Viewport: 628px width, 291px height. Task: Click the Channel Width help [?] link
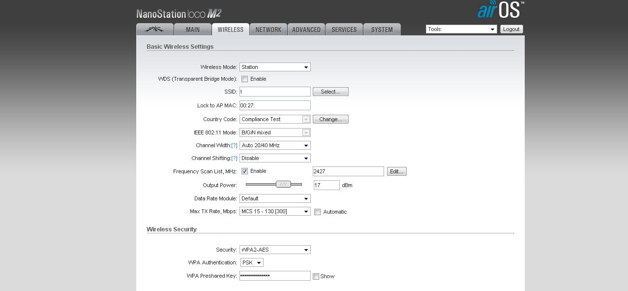click(234, 146)
